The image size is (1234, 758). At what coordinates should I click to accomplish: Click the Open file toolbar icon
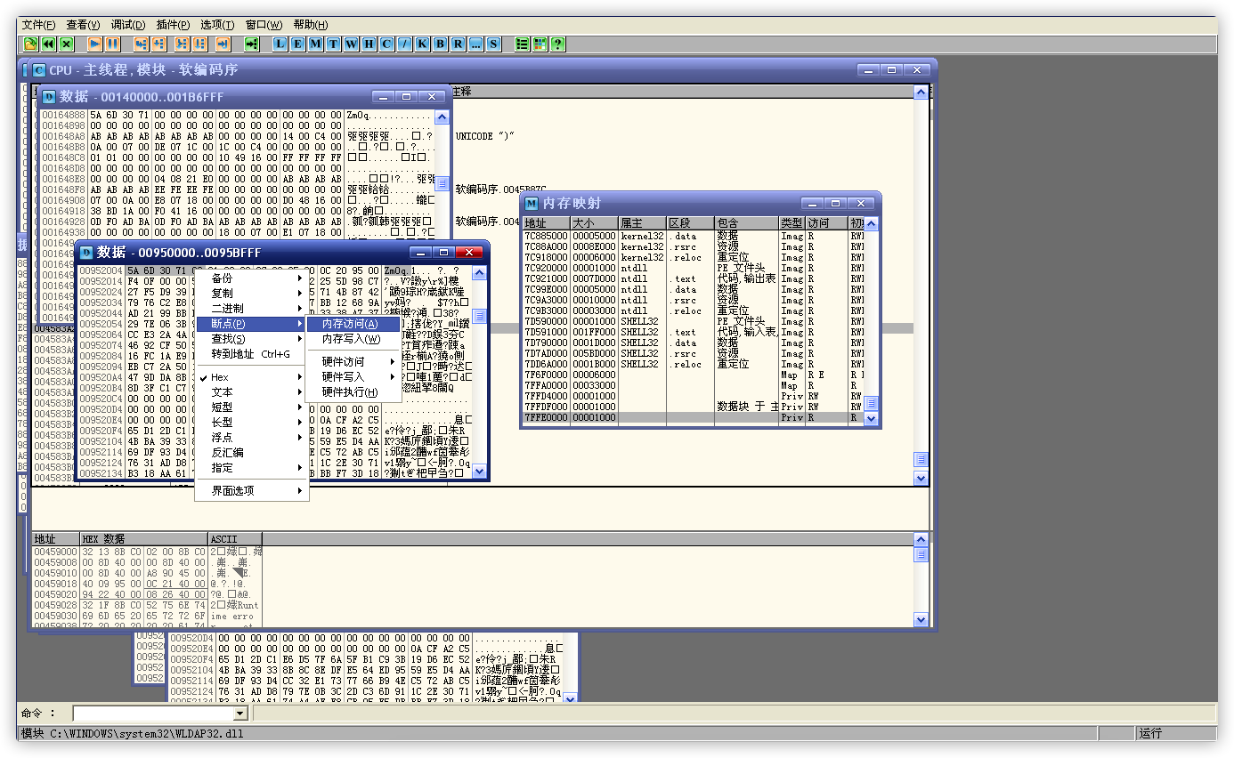pyautogui.click(x=30, y=44)
